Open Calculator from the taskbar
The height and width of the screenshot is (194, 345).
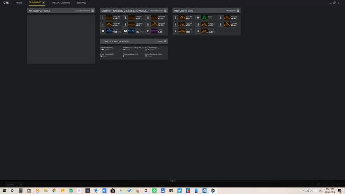point(21,191)
